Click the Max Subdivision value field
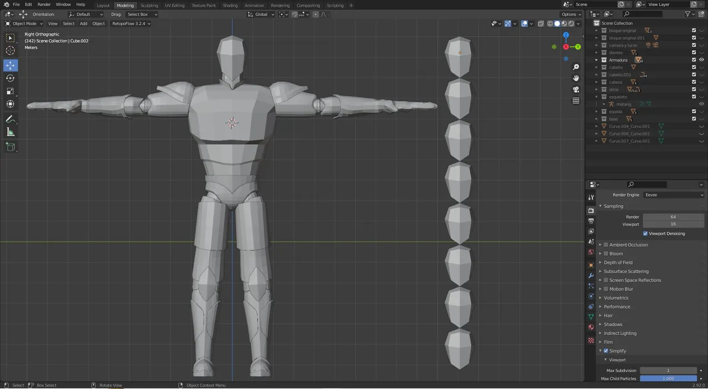The height and width of the screenshot is (389, 708). pyautogui.click(x=668, y=371)
